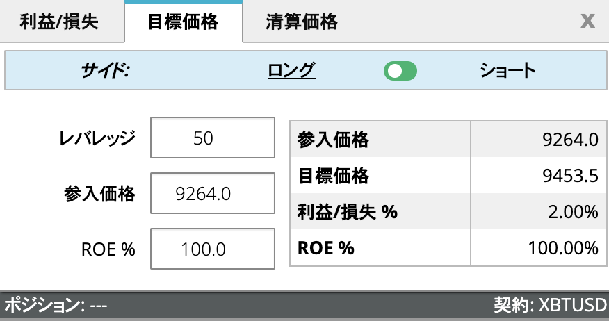The height and width of the screenshot is (321, 609).
Task: Close the calculator with the X button
Action: tap(587, 22)
